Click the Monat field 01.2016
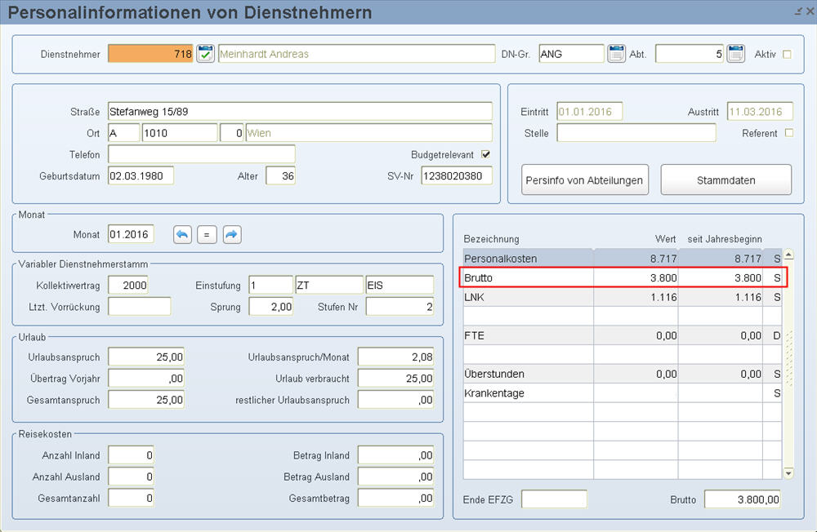The width and height of the screenshot is (817, 532). (x=131, y=234)
